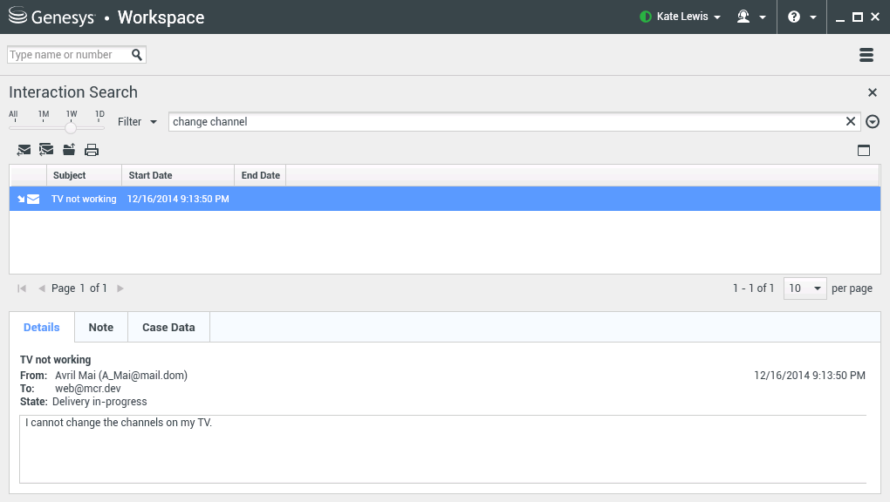Show advanced search options circled arrow
The image size is (890, 502).
(873, 122)
